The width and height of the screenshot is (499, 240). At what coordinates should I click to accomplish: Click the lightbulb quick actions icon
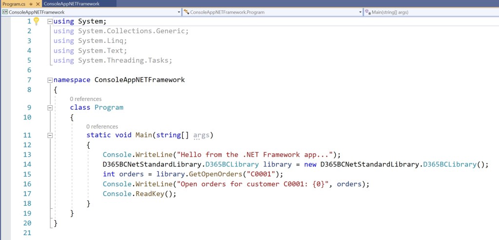[x=36, y=21]
